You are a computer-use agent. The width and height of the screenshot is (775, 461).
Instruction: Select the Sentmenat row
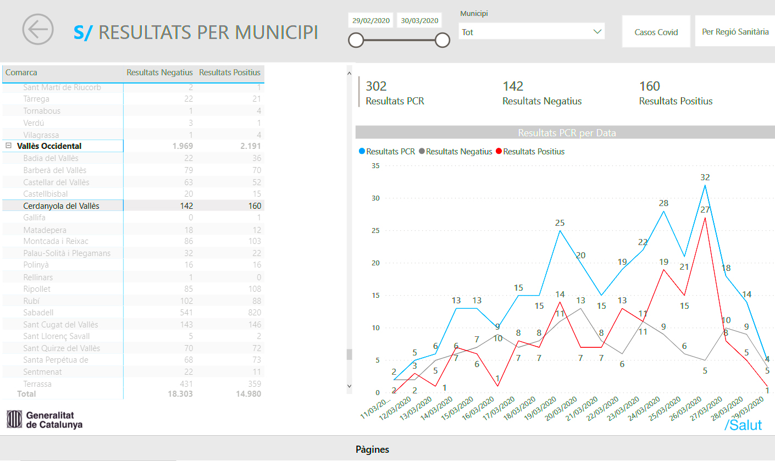click(133, 372)
